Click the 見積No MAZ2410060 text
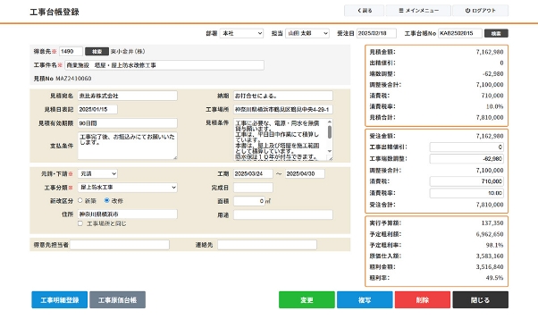The image size is (538, 336). click(x=63, y=79)
